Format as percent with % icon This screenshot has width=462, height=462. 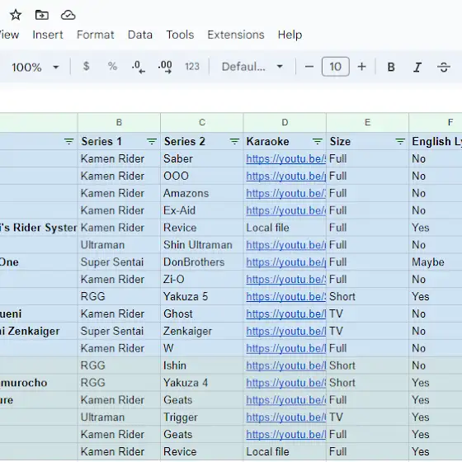(x=112, y=66)
